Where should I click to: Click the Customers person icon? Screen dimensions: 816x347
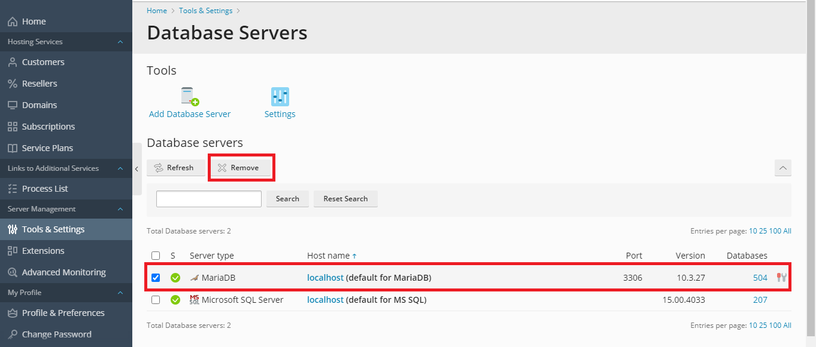click(x=13, y=62)
